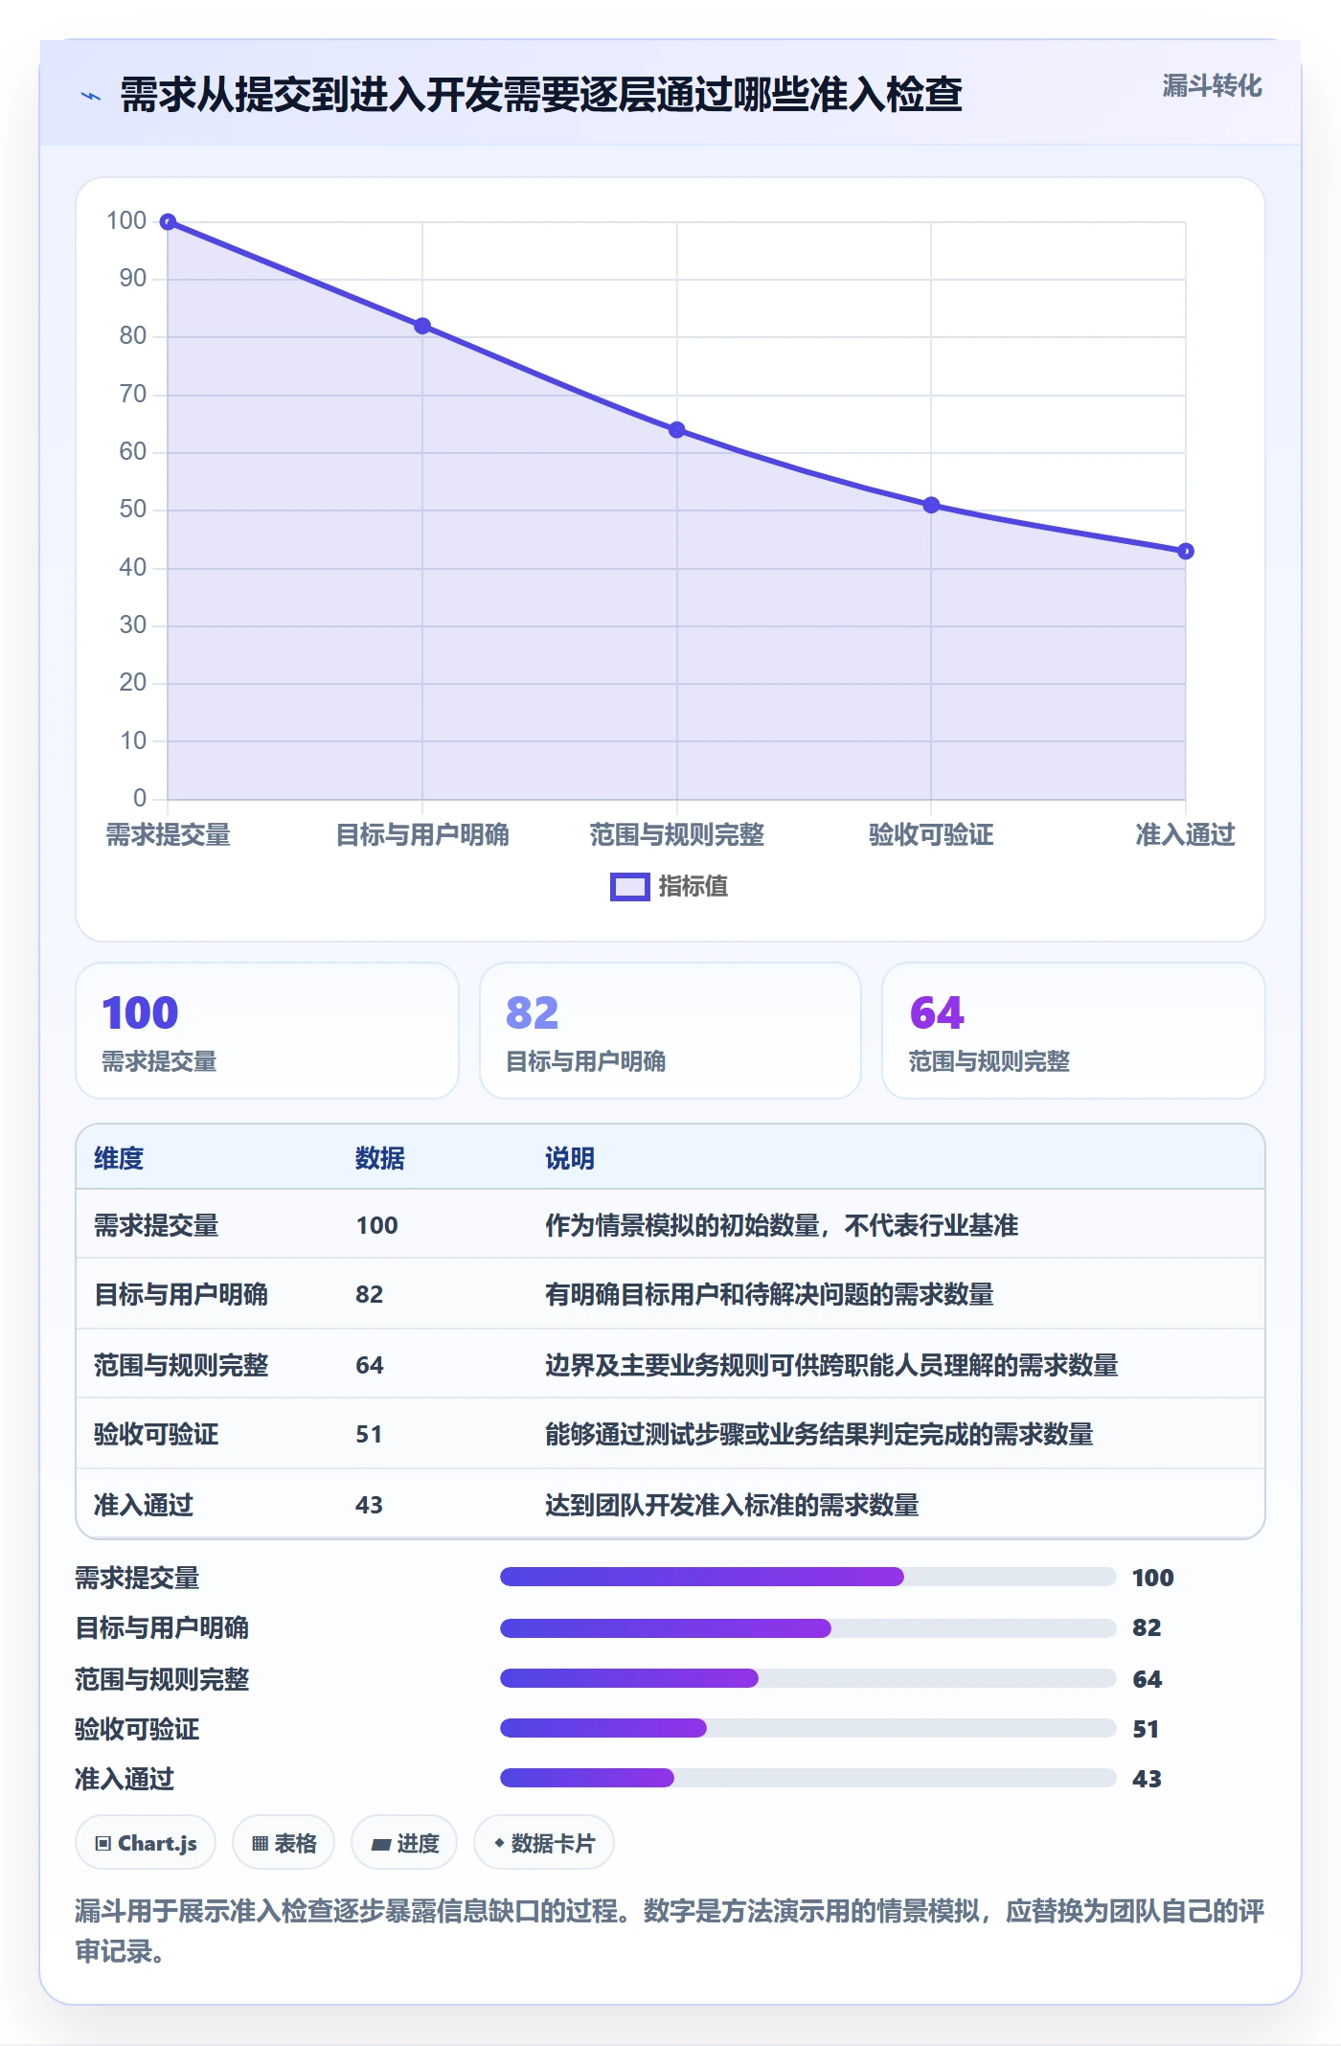Open the 82 目标与用户明确 data card
This screenshot has height=2046, width=1341.
point(670,1031)
